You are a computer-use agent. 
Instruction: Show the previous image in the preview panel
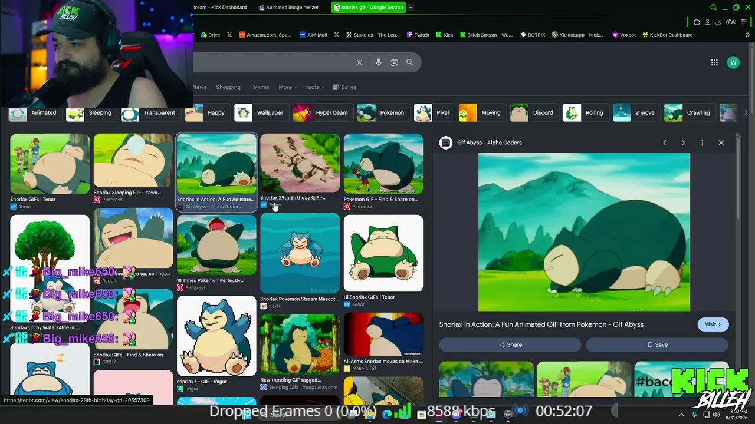tap(665, 143)
